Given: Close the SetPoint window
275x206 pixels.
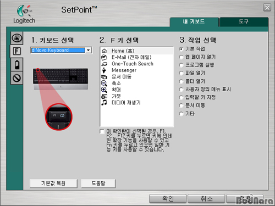Looking at the screenshot, I should click(267, 8).
